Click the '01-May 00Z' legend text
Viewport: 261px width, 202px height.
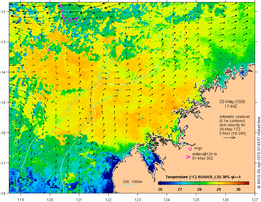(x=203, y=158)
